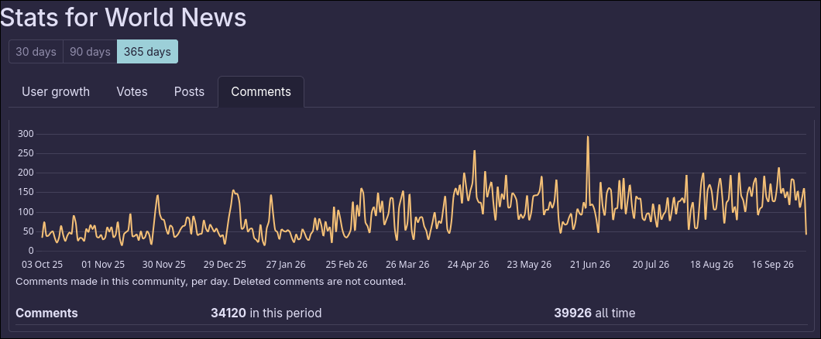Click the 30 Nov 25 date label
The image size is (821, 339).
(x=164, y=265)
